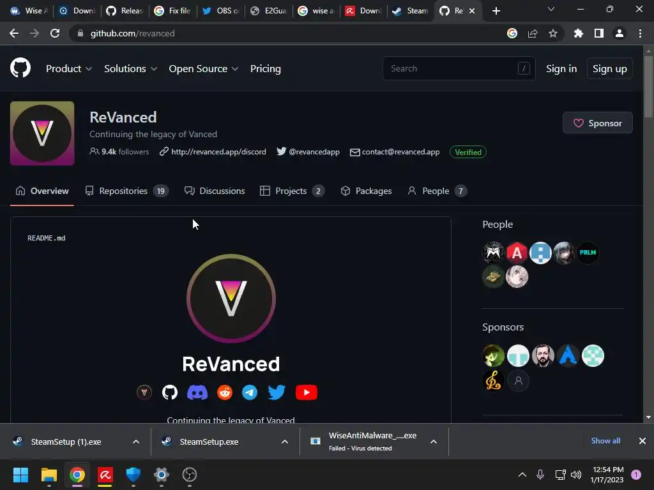654x490 pixels.
Task: Expand the Open Source menu
Action: [x=204, y=69]
